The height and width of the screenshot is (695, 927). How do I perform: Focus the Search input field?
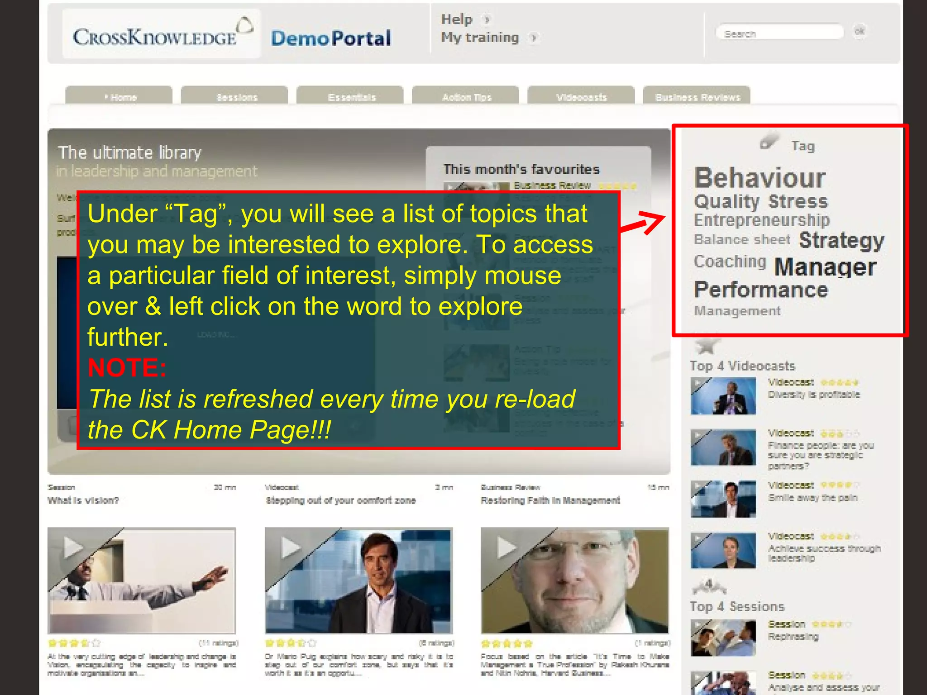(780, 33)
